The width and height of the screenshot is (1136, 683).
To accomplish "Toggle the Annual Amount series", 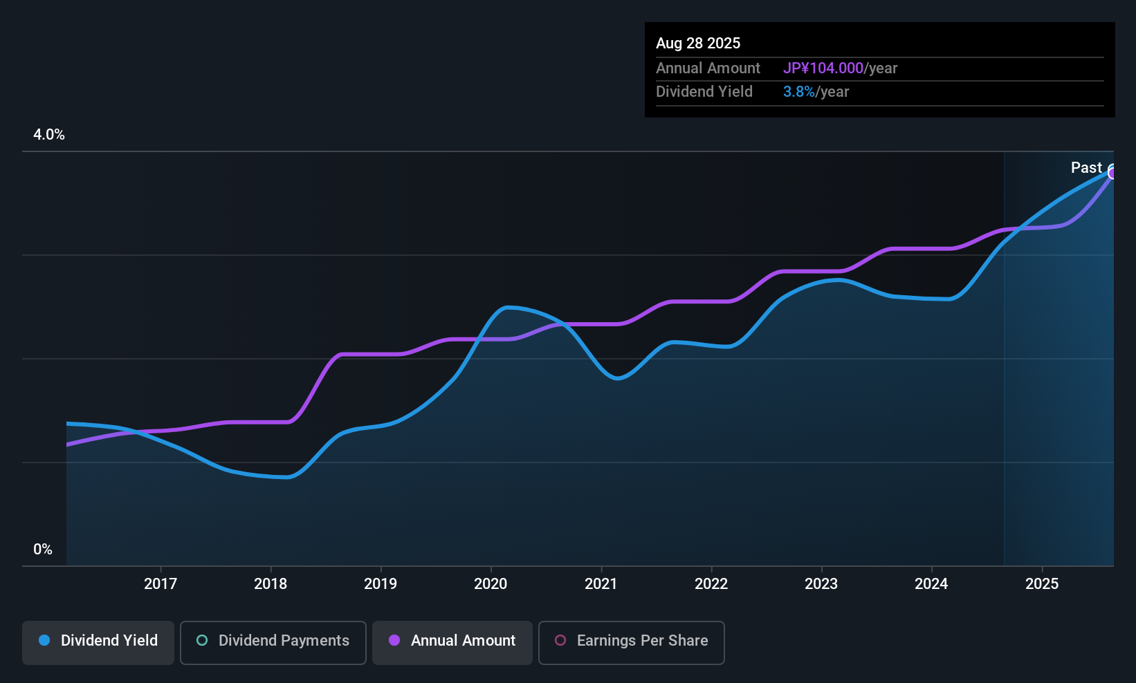I will [x=452, y=642].
